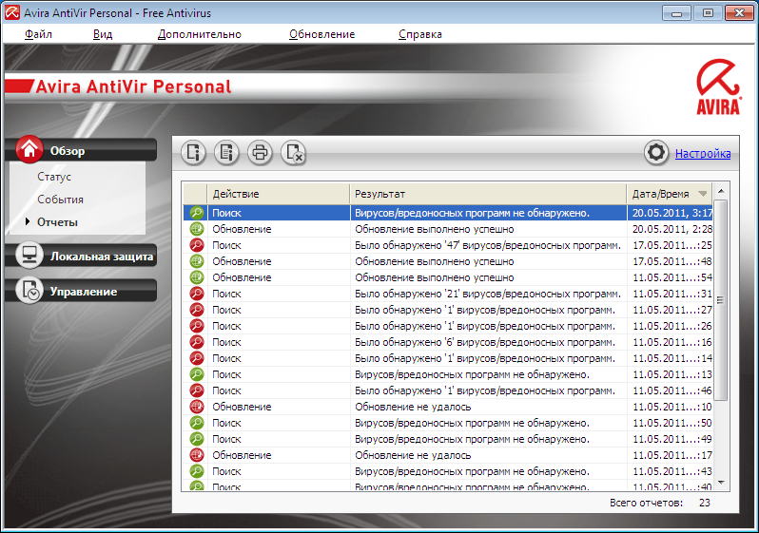
Task: Click red search icon of the '6' viruses row
Action: (197, 342)
